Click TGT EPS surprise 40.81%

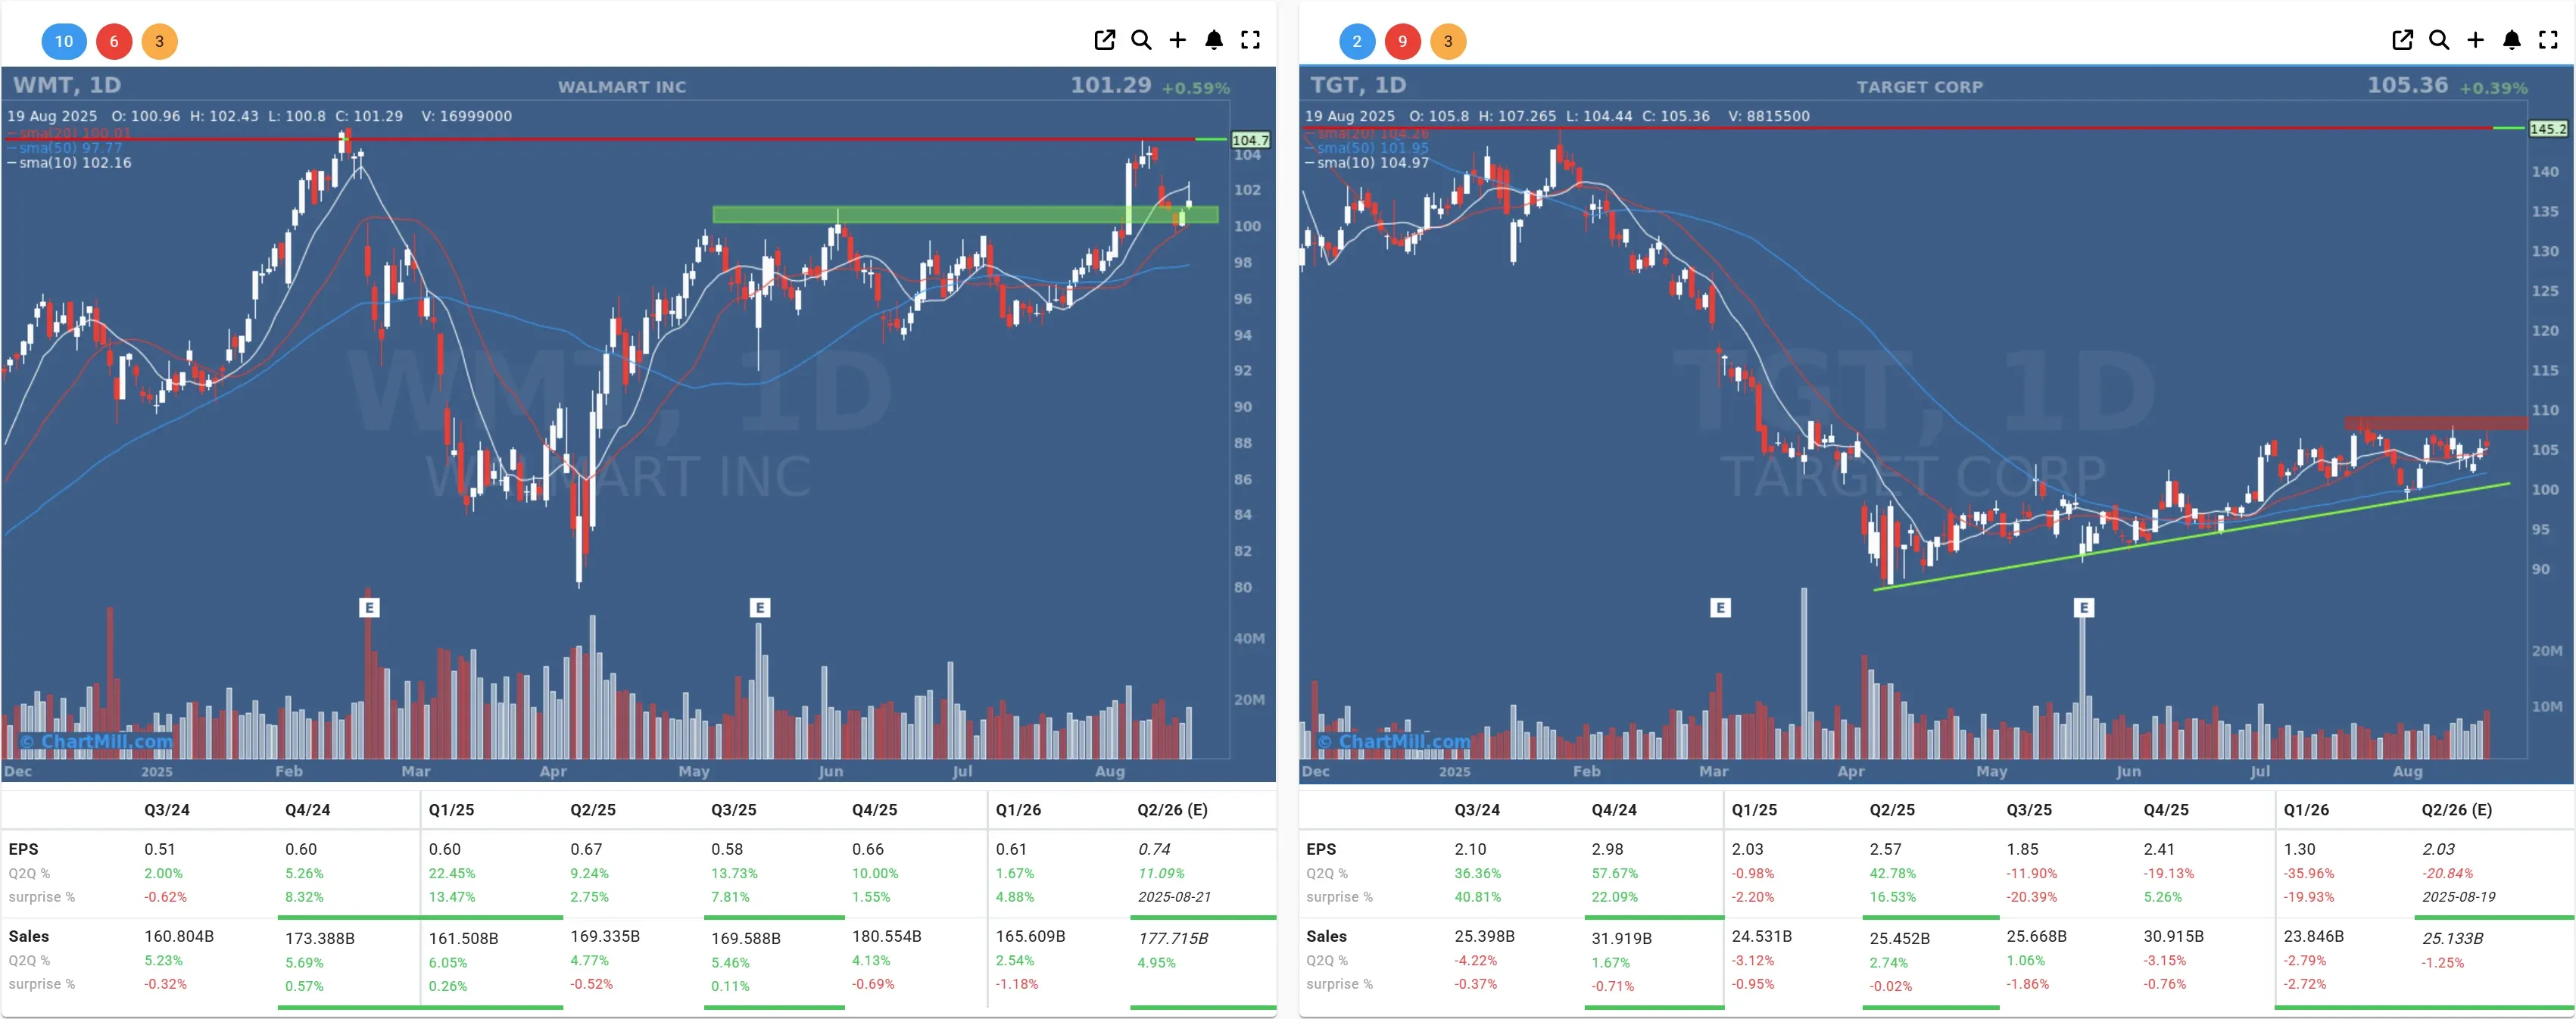tap(1478, 897)
